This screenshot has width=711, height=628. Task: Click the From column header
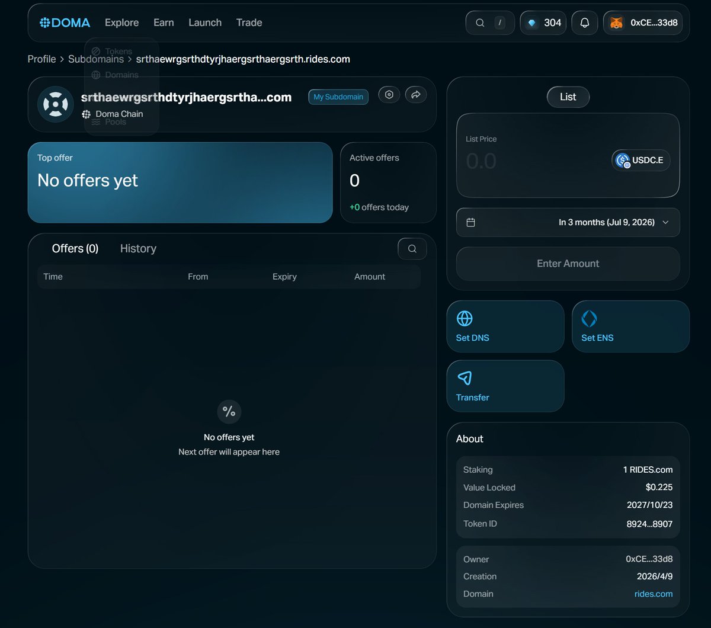pyautogui.click(x=198, y=277)
